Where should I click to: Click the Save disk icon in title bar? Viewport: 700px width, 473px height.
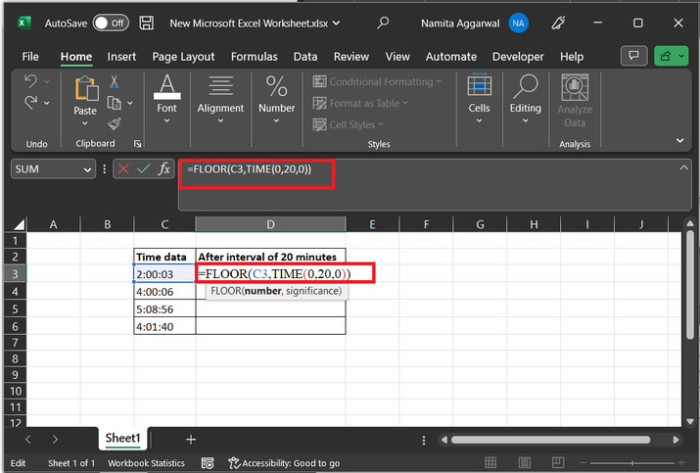pyautogui.click(x=146, y=22)
